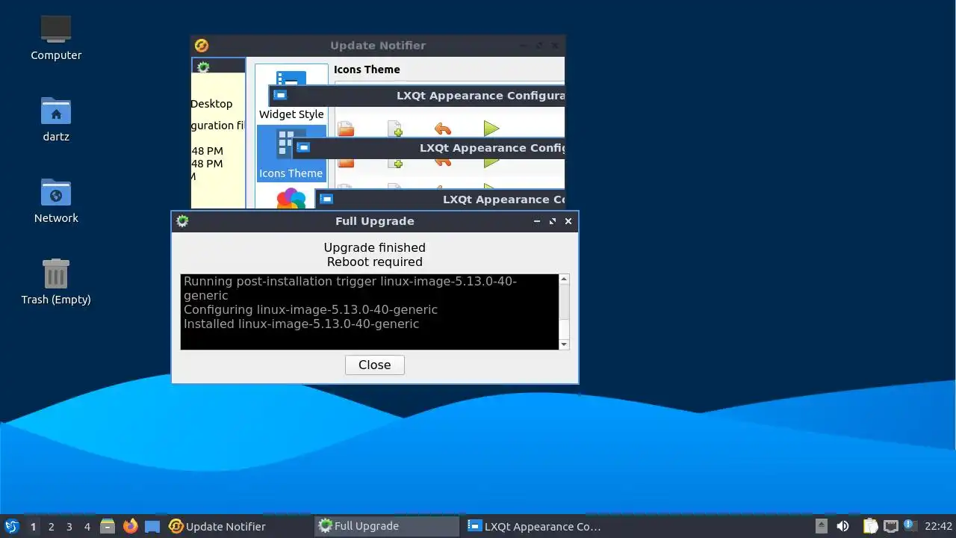Click the 'Upgrade finished' status text

[374, 247]
